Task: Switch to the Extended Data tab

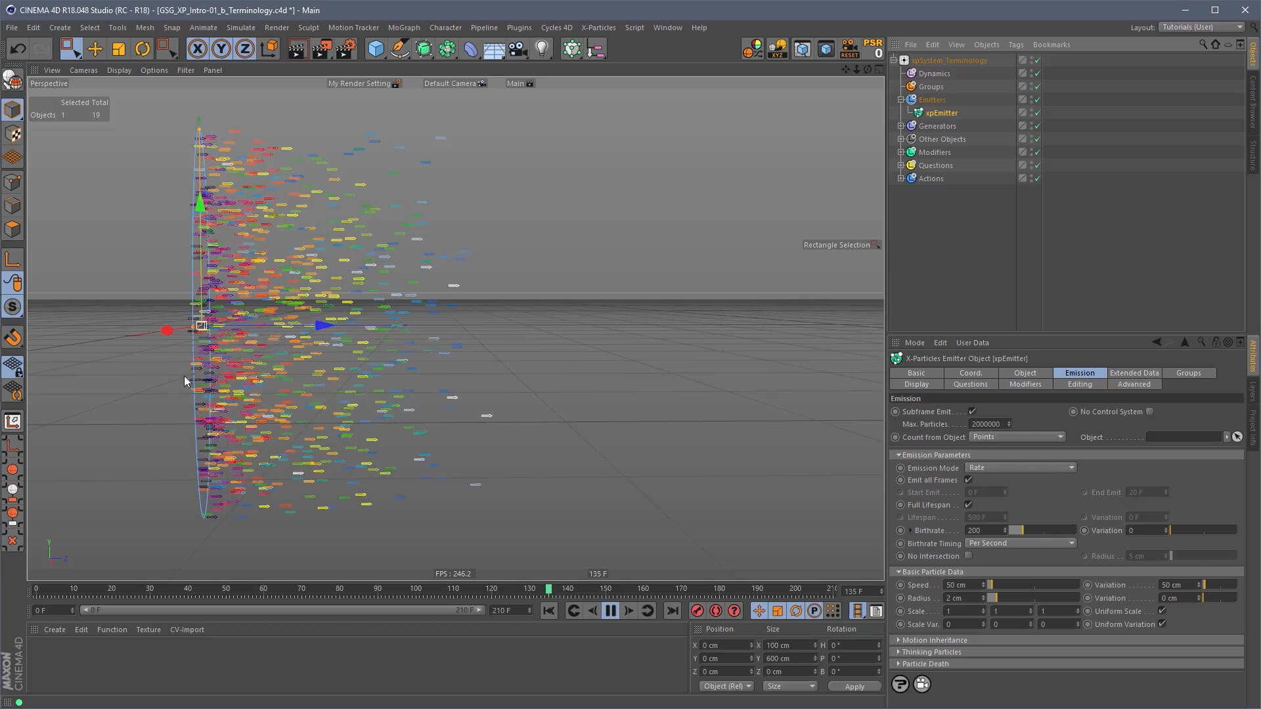Action: tap(1134, 373)
